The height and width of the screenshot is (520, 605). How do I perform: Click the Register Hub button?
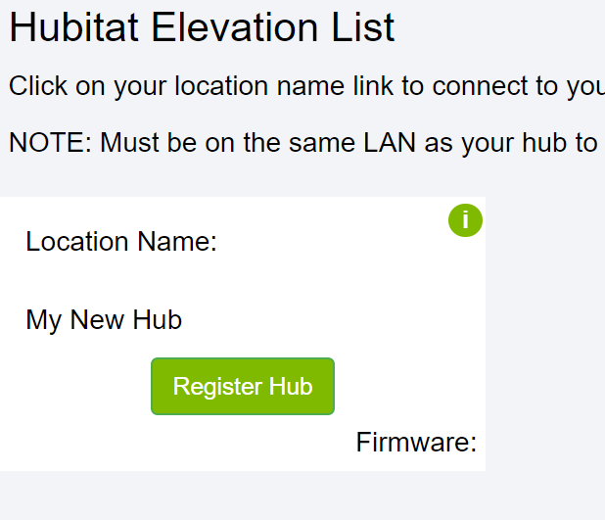243,387
